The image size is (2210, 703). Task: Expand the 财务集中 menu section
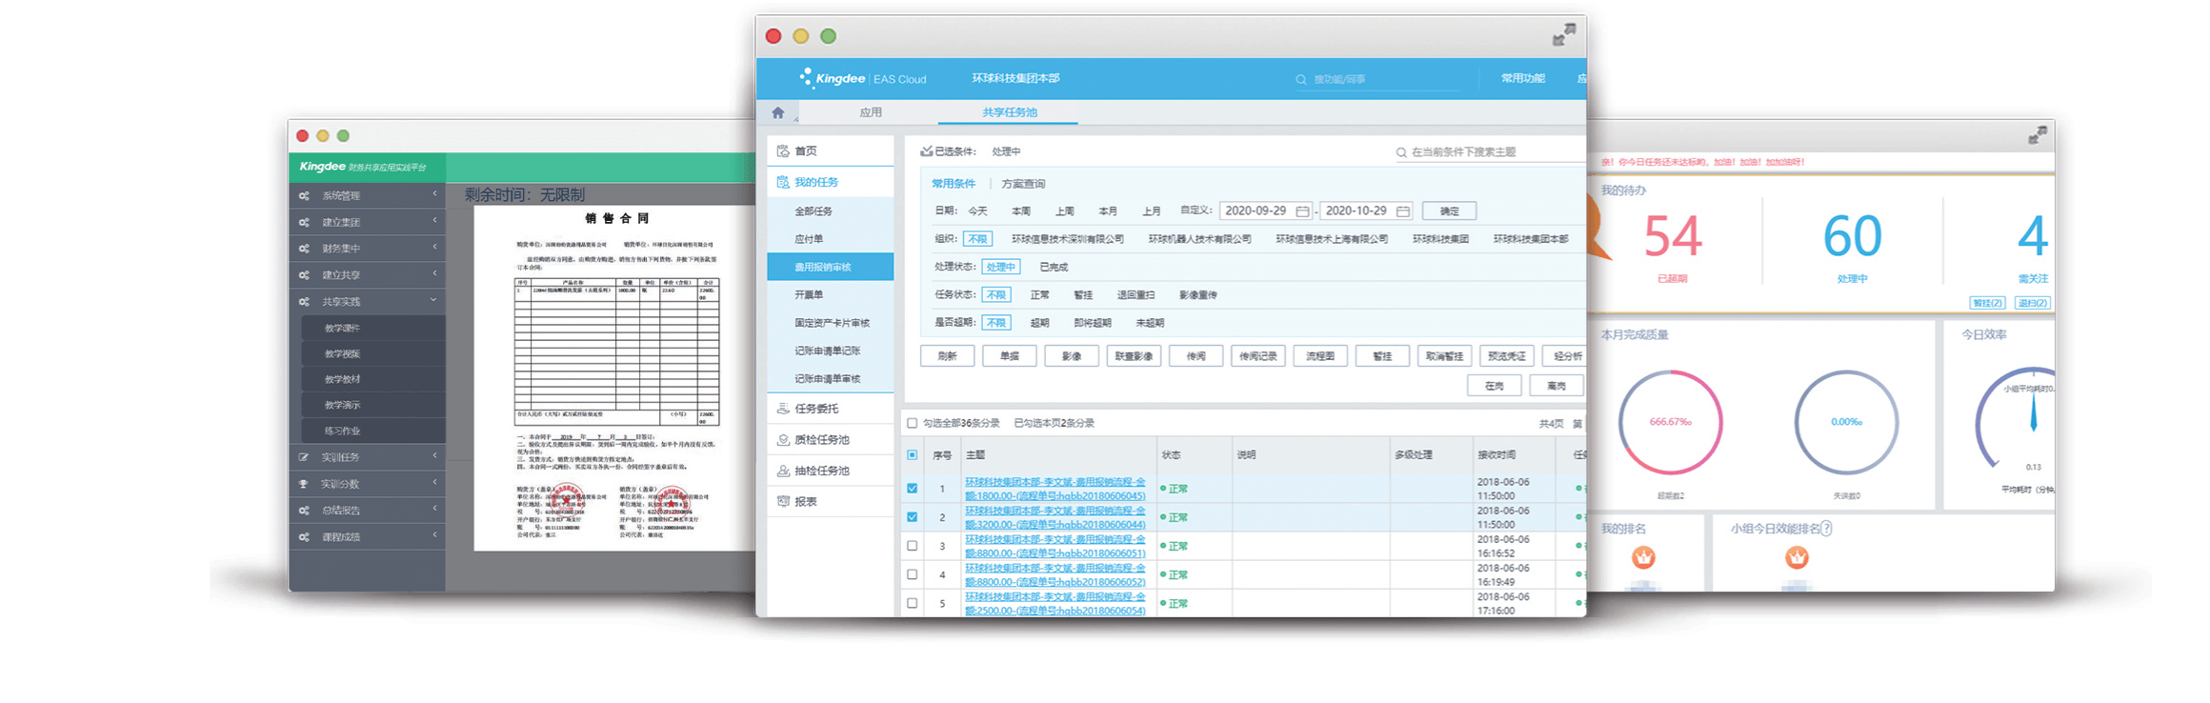click(x=433, y=248)
